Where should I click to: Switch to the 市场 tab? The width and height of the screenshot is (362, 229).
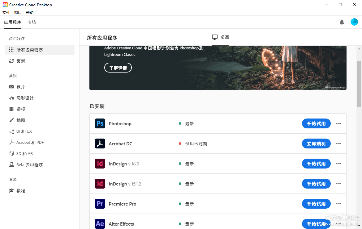pos(31,22)
